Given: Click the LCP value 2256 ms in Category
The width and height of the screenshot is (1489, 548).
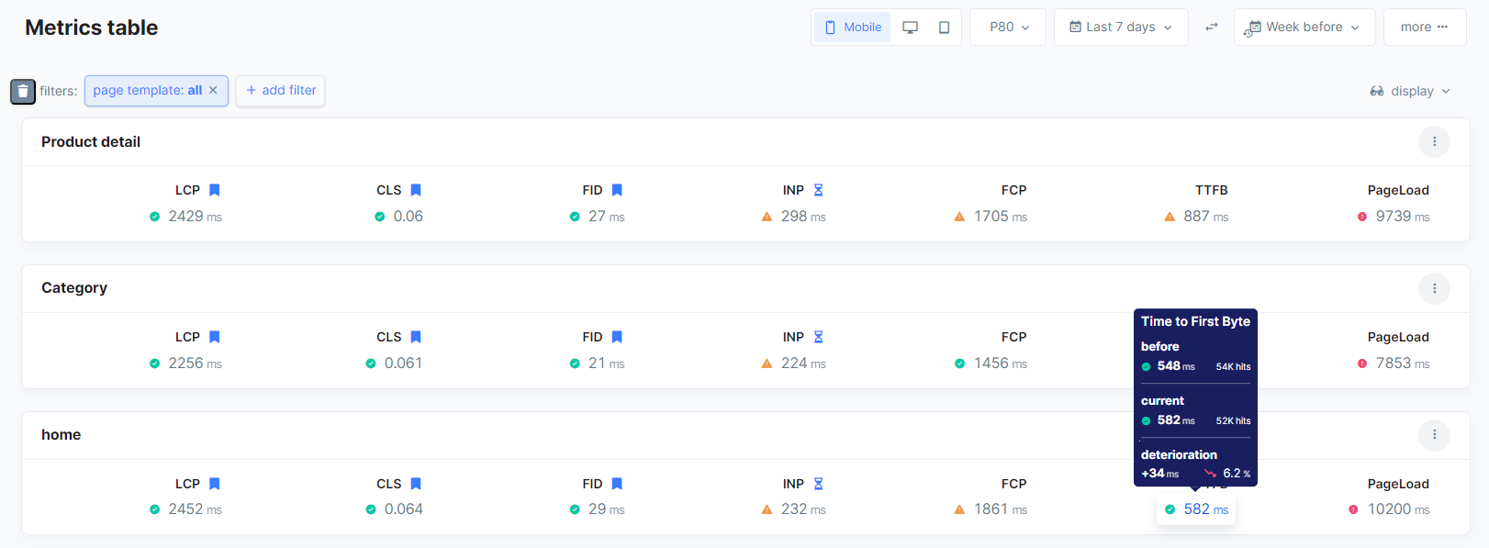Looking at the screenshot, I should 195,363.
